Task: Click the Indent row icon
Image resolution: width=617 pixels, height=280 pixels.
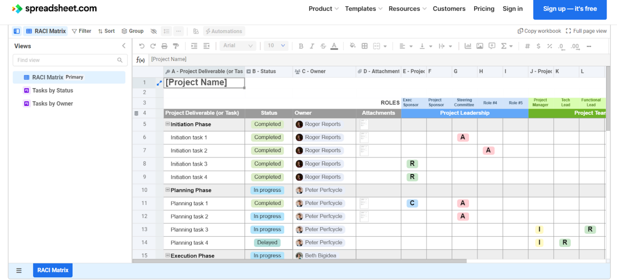Action: click(194, 46)
